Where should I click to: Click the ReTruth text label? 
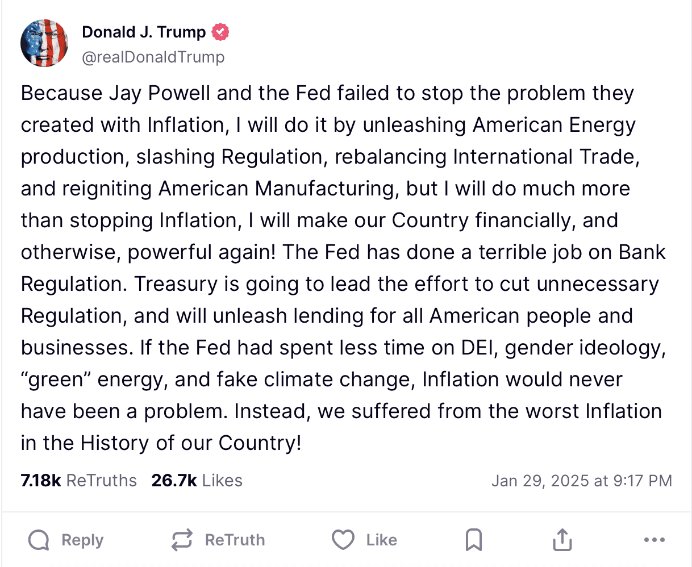tap(235, 540)
